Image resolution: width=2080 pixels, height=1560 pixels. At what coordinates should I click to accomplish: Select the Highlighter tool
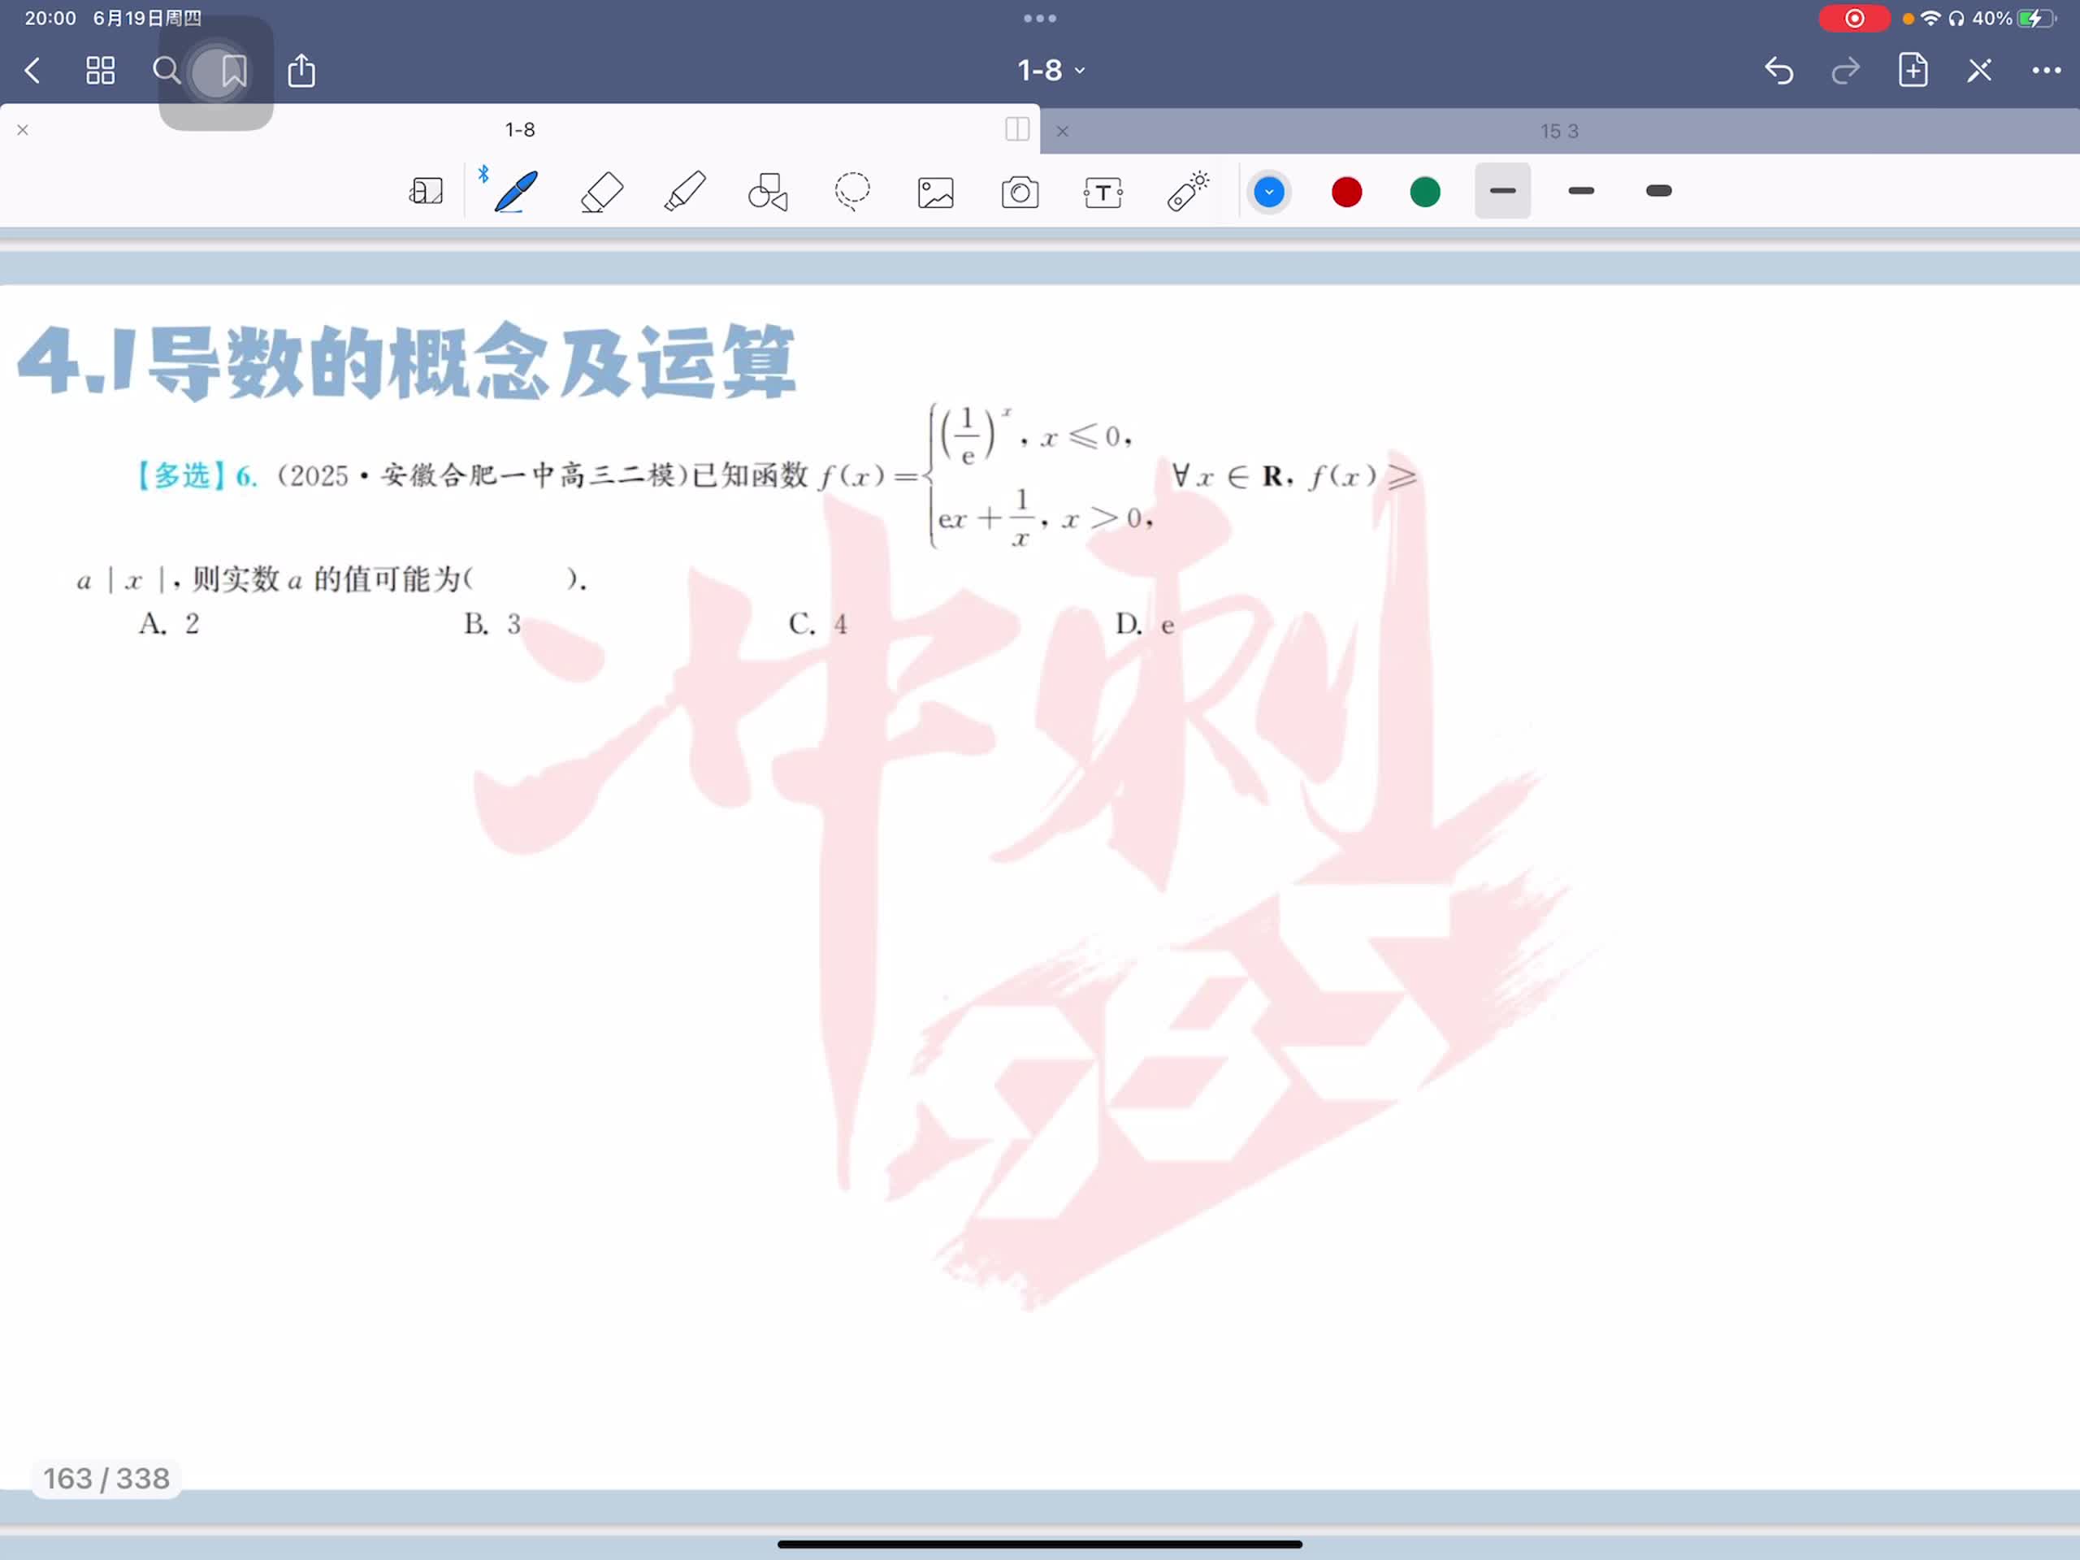point(685,192)
